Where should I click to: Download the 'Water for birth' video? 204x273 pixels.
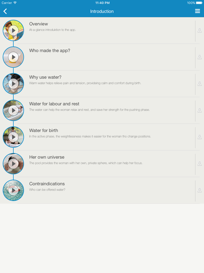pos(200,137)
